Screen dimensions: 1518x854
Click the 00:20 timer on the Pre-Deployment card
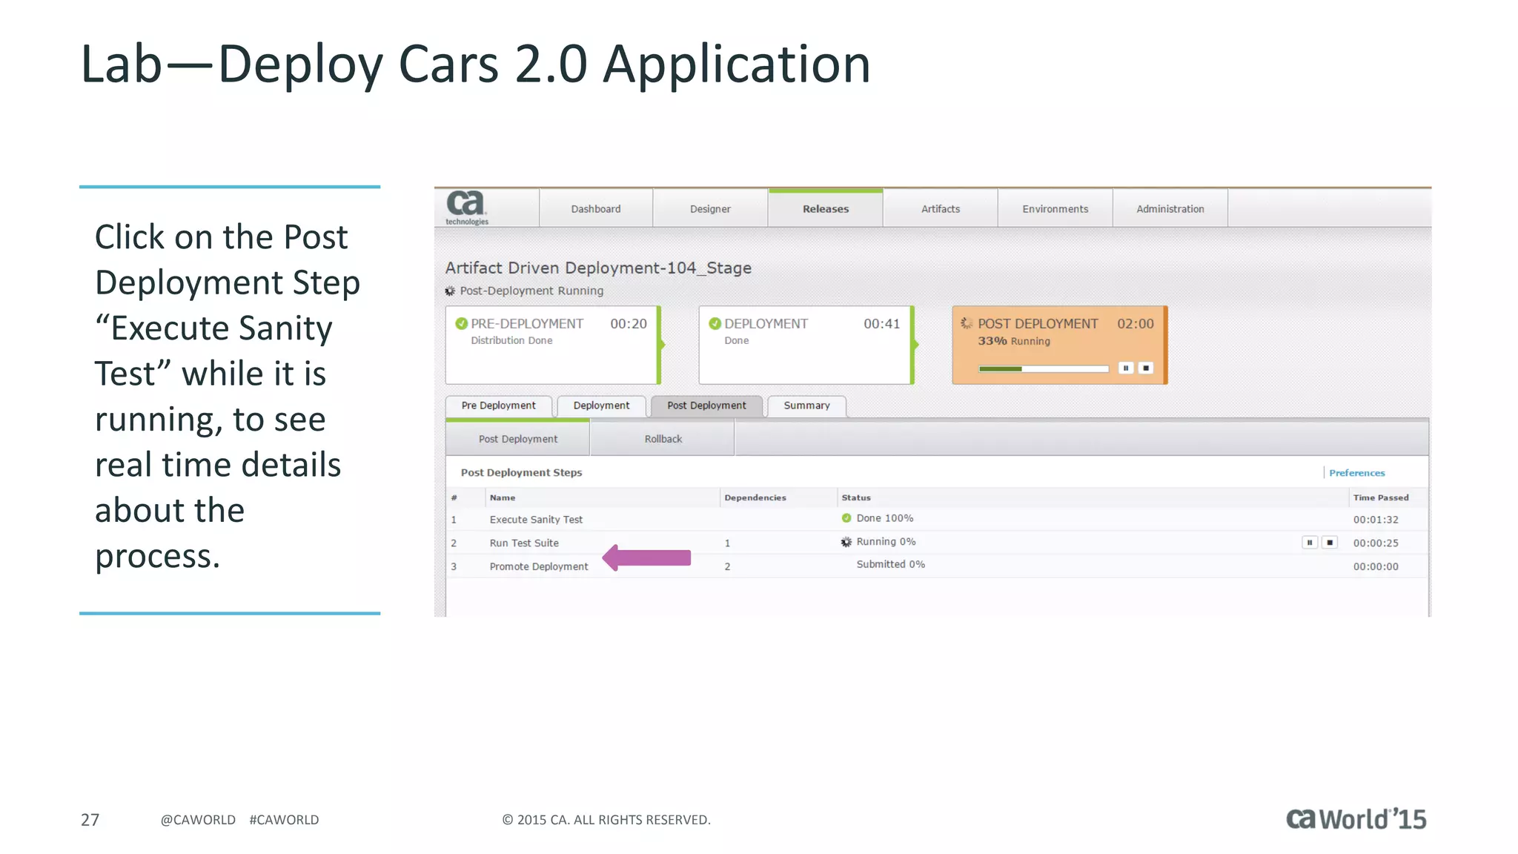click(x=629, y=323)
